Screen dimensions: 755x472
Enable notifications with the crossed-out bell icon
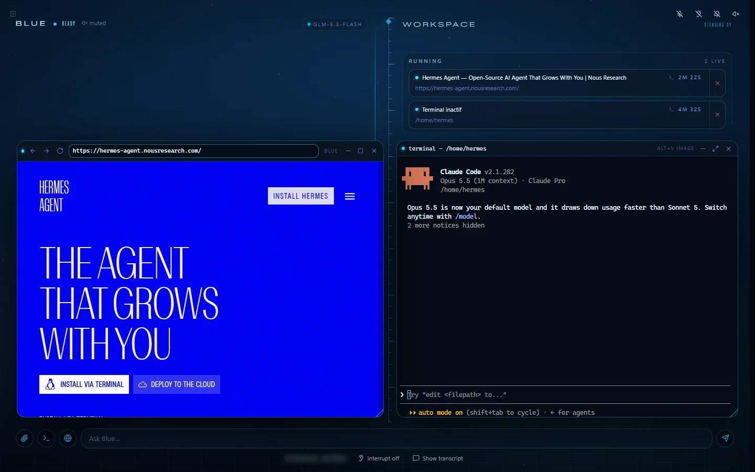tap(717, 14)
